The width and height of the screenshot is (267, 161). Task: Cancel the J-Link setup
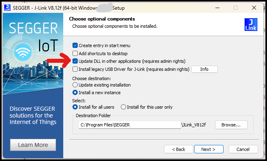243,149
